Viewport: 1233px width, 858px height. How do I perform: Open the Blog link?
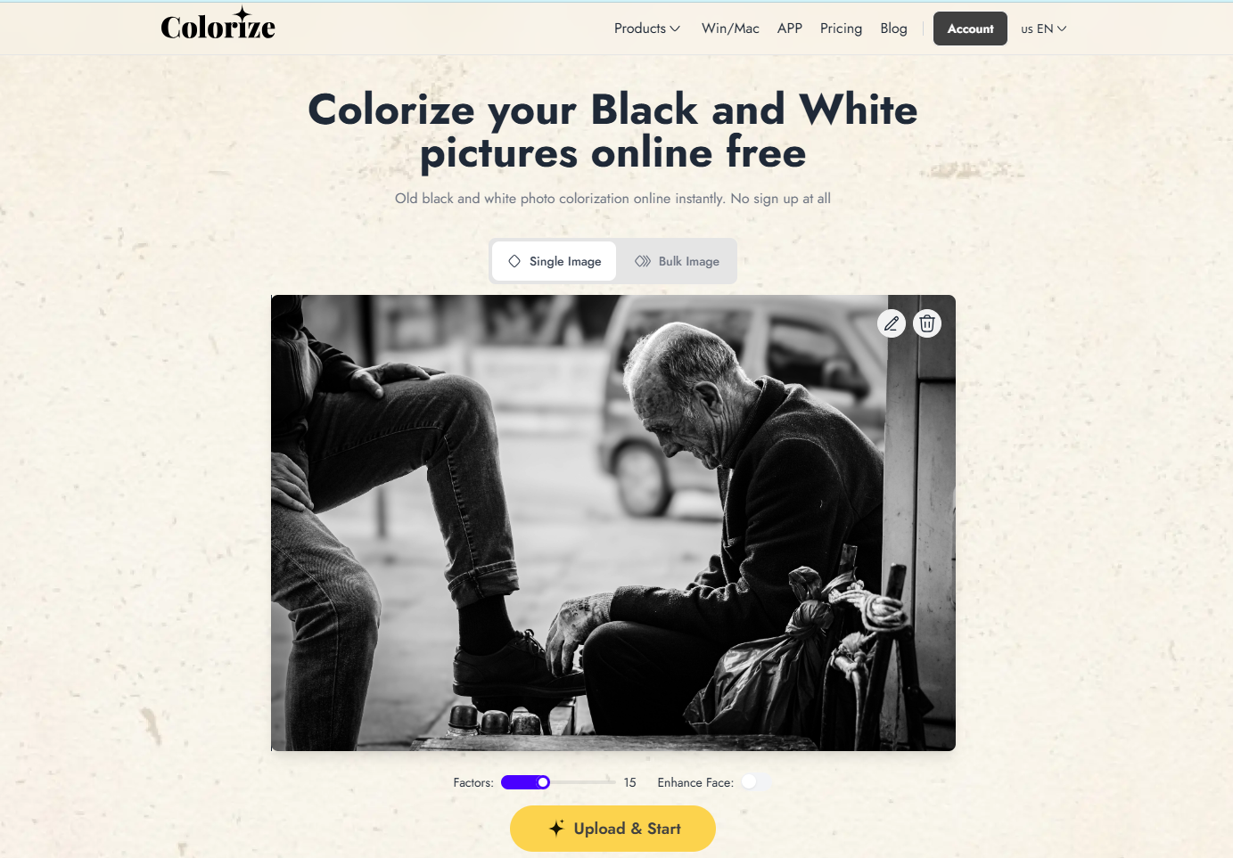pyautogui.click(x=893, y=29)
